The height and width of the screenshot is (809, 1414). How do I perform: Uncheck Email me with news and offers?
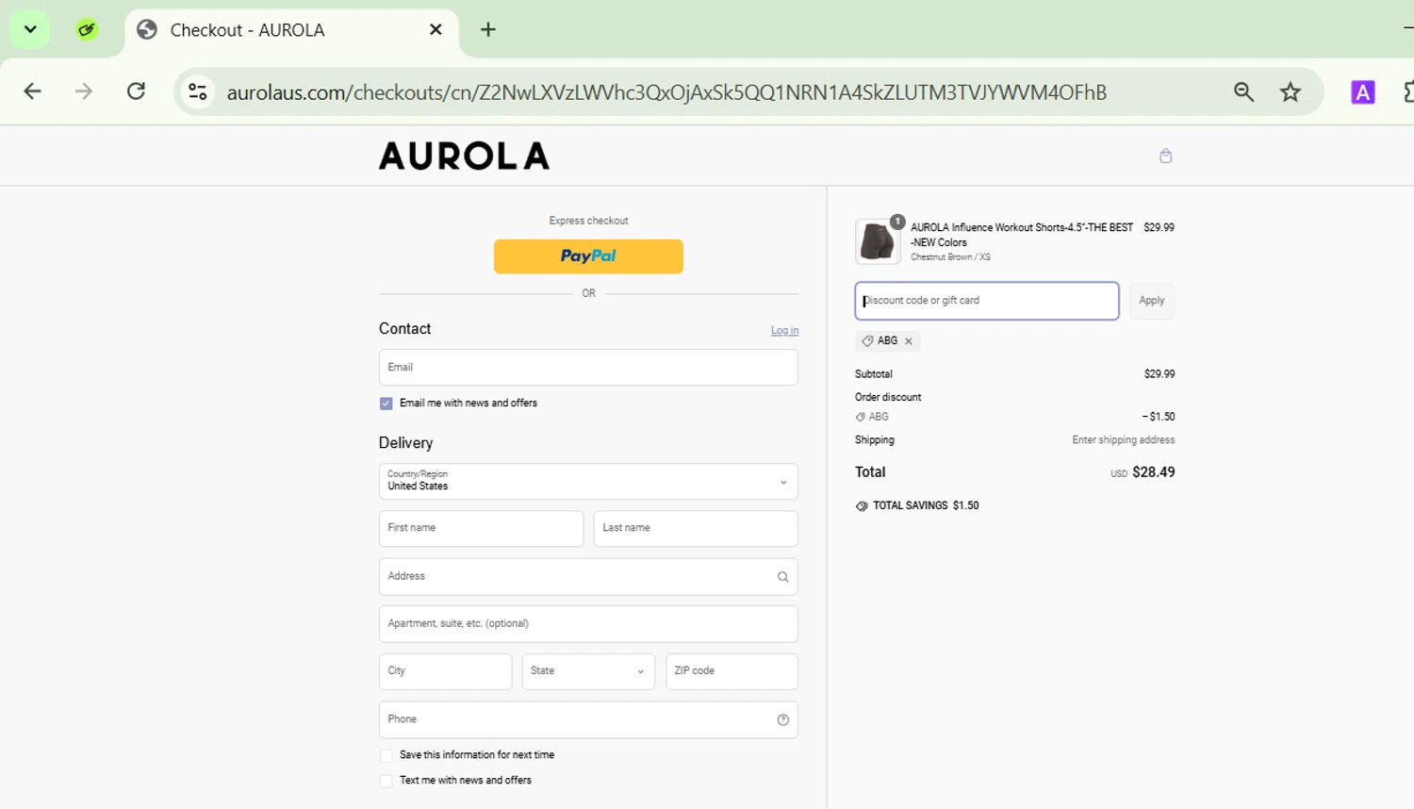click(386, 404)
